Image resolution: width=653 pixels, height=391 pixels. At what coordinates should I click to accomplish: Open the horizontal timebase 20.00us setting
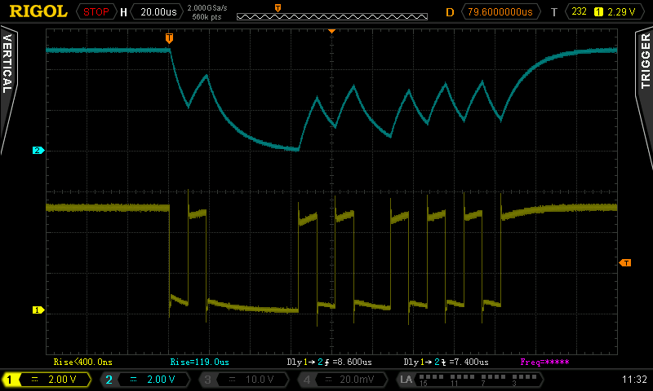point(158,12)
